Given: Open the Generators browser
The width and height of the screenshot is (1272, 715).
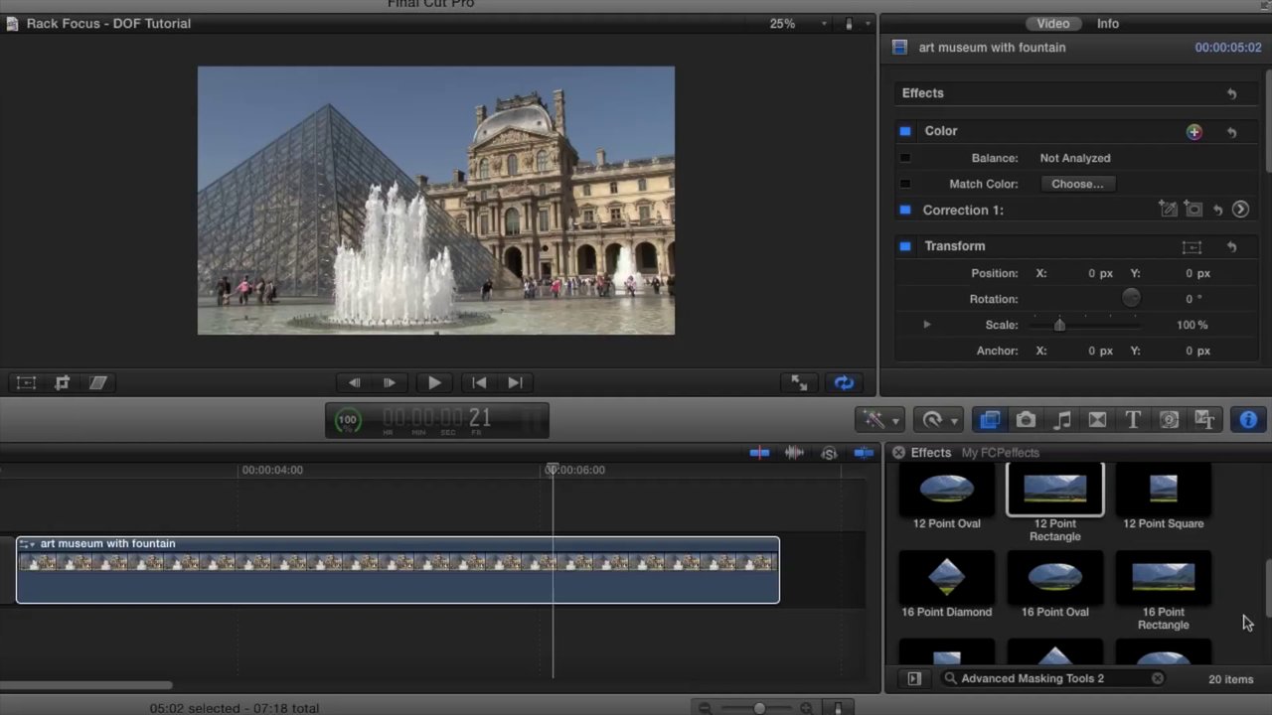Looking at the screenshot, I should coord(1169,420).
